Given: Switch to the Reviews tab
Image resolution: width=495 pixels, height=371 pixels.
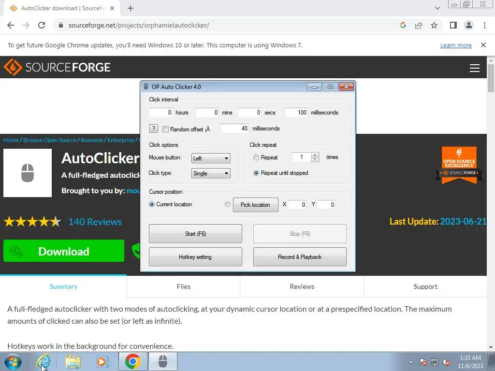Looking at the screenshot, I should pos(302,286).
